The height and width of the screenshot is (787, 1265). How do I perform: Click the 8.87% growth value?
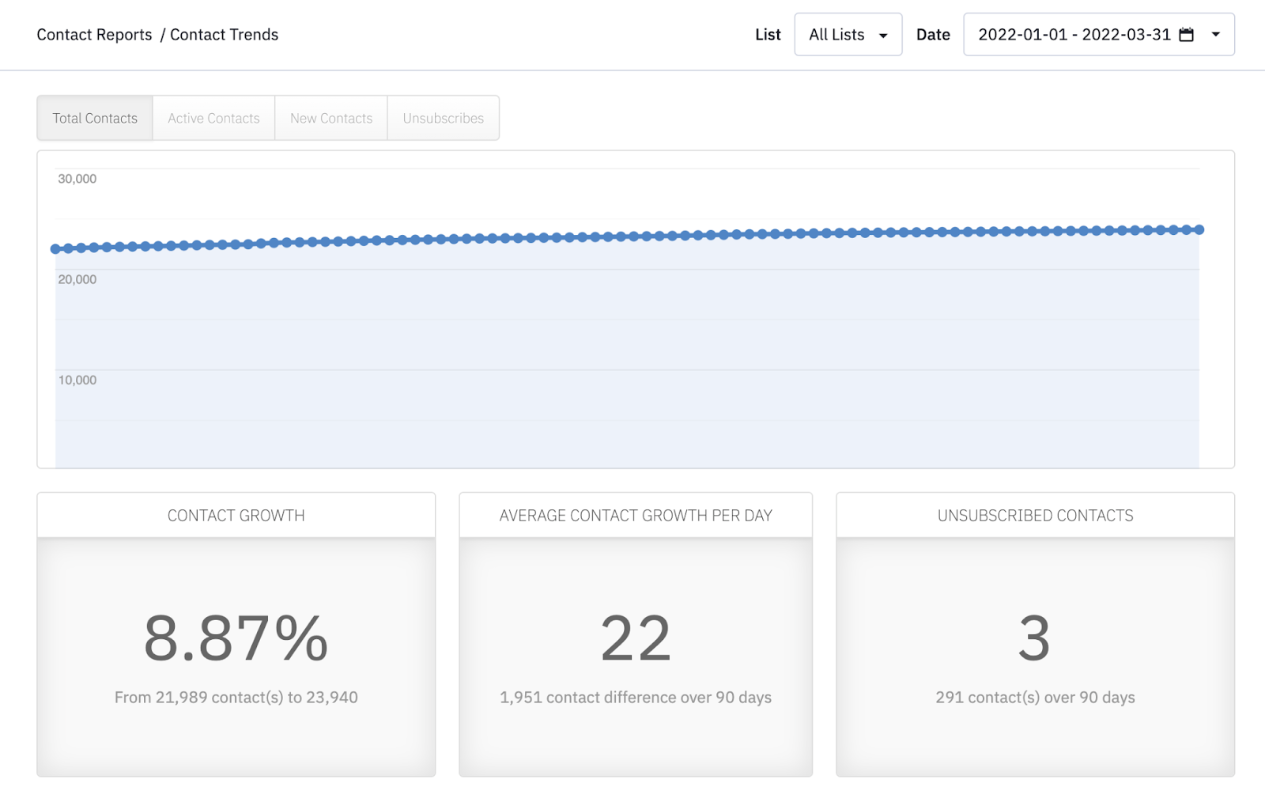[x=236, y=638]
